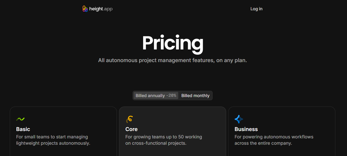Click the Business plan title
The width and height of the screenshot is (347, 156).
[x=246, y=129]
